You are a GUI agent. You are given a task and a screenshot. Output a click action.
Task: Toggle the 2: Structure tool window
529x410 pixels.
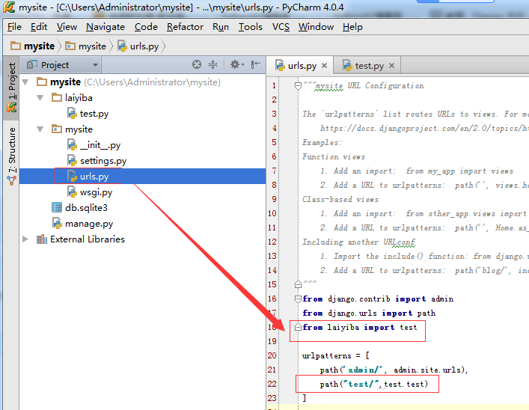point(12,155)
